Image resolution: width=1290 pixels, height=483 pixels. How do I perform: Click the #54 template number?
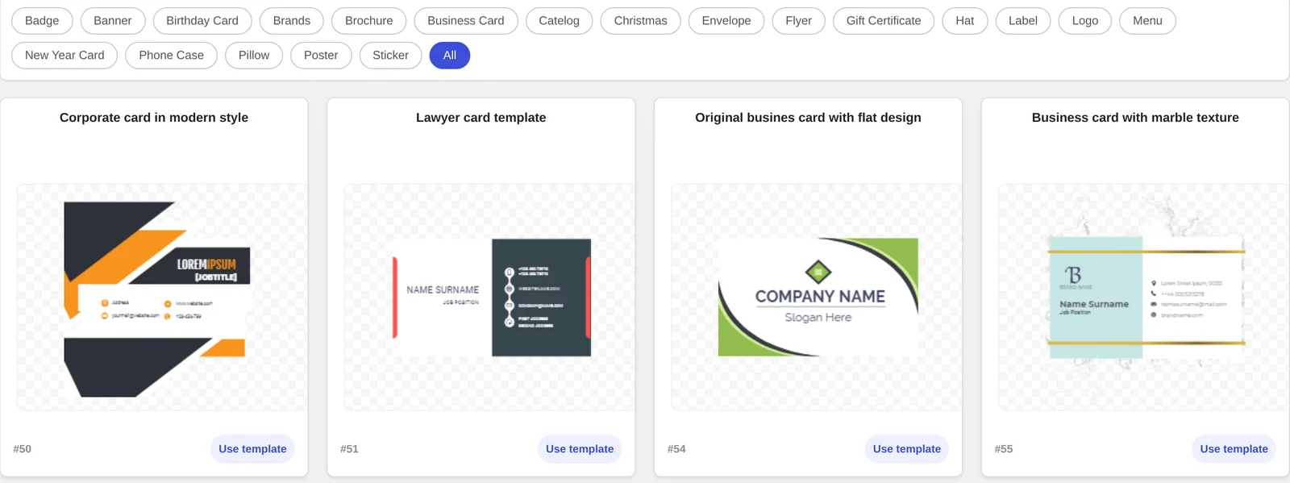click(676, 449)
